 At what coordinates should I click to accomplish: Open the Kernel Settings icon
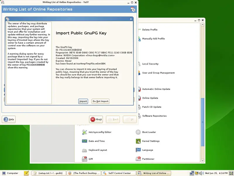(x=138, y=141)
